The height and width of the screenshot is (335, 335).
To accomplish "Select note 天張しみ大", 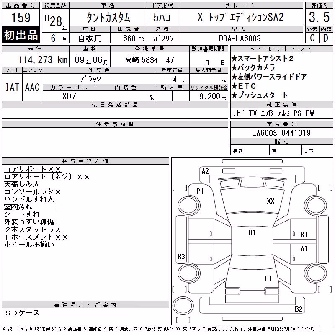I will 22,184.
